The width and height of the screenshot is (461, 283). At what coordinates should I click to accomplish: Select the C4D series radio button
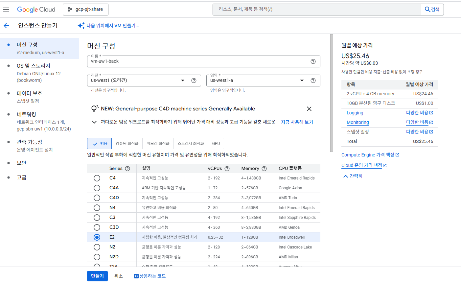[x=97, y=198]
